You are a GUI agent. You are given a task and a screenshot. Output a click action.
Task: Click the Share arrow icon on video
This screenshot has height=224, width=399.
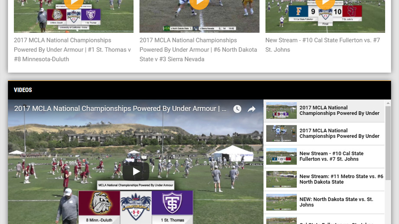(x=251, y=109)
